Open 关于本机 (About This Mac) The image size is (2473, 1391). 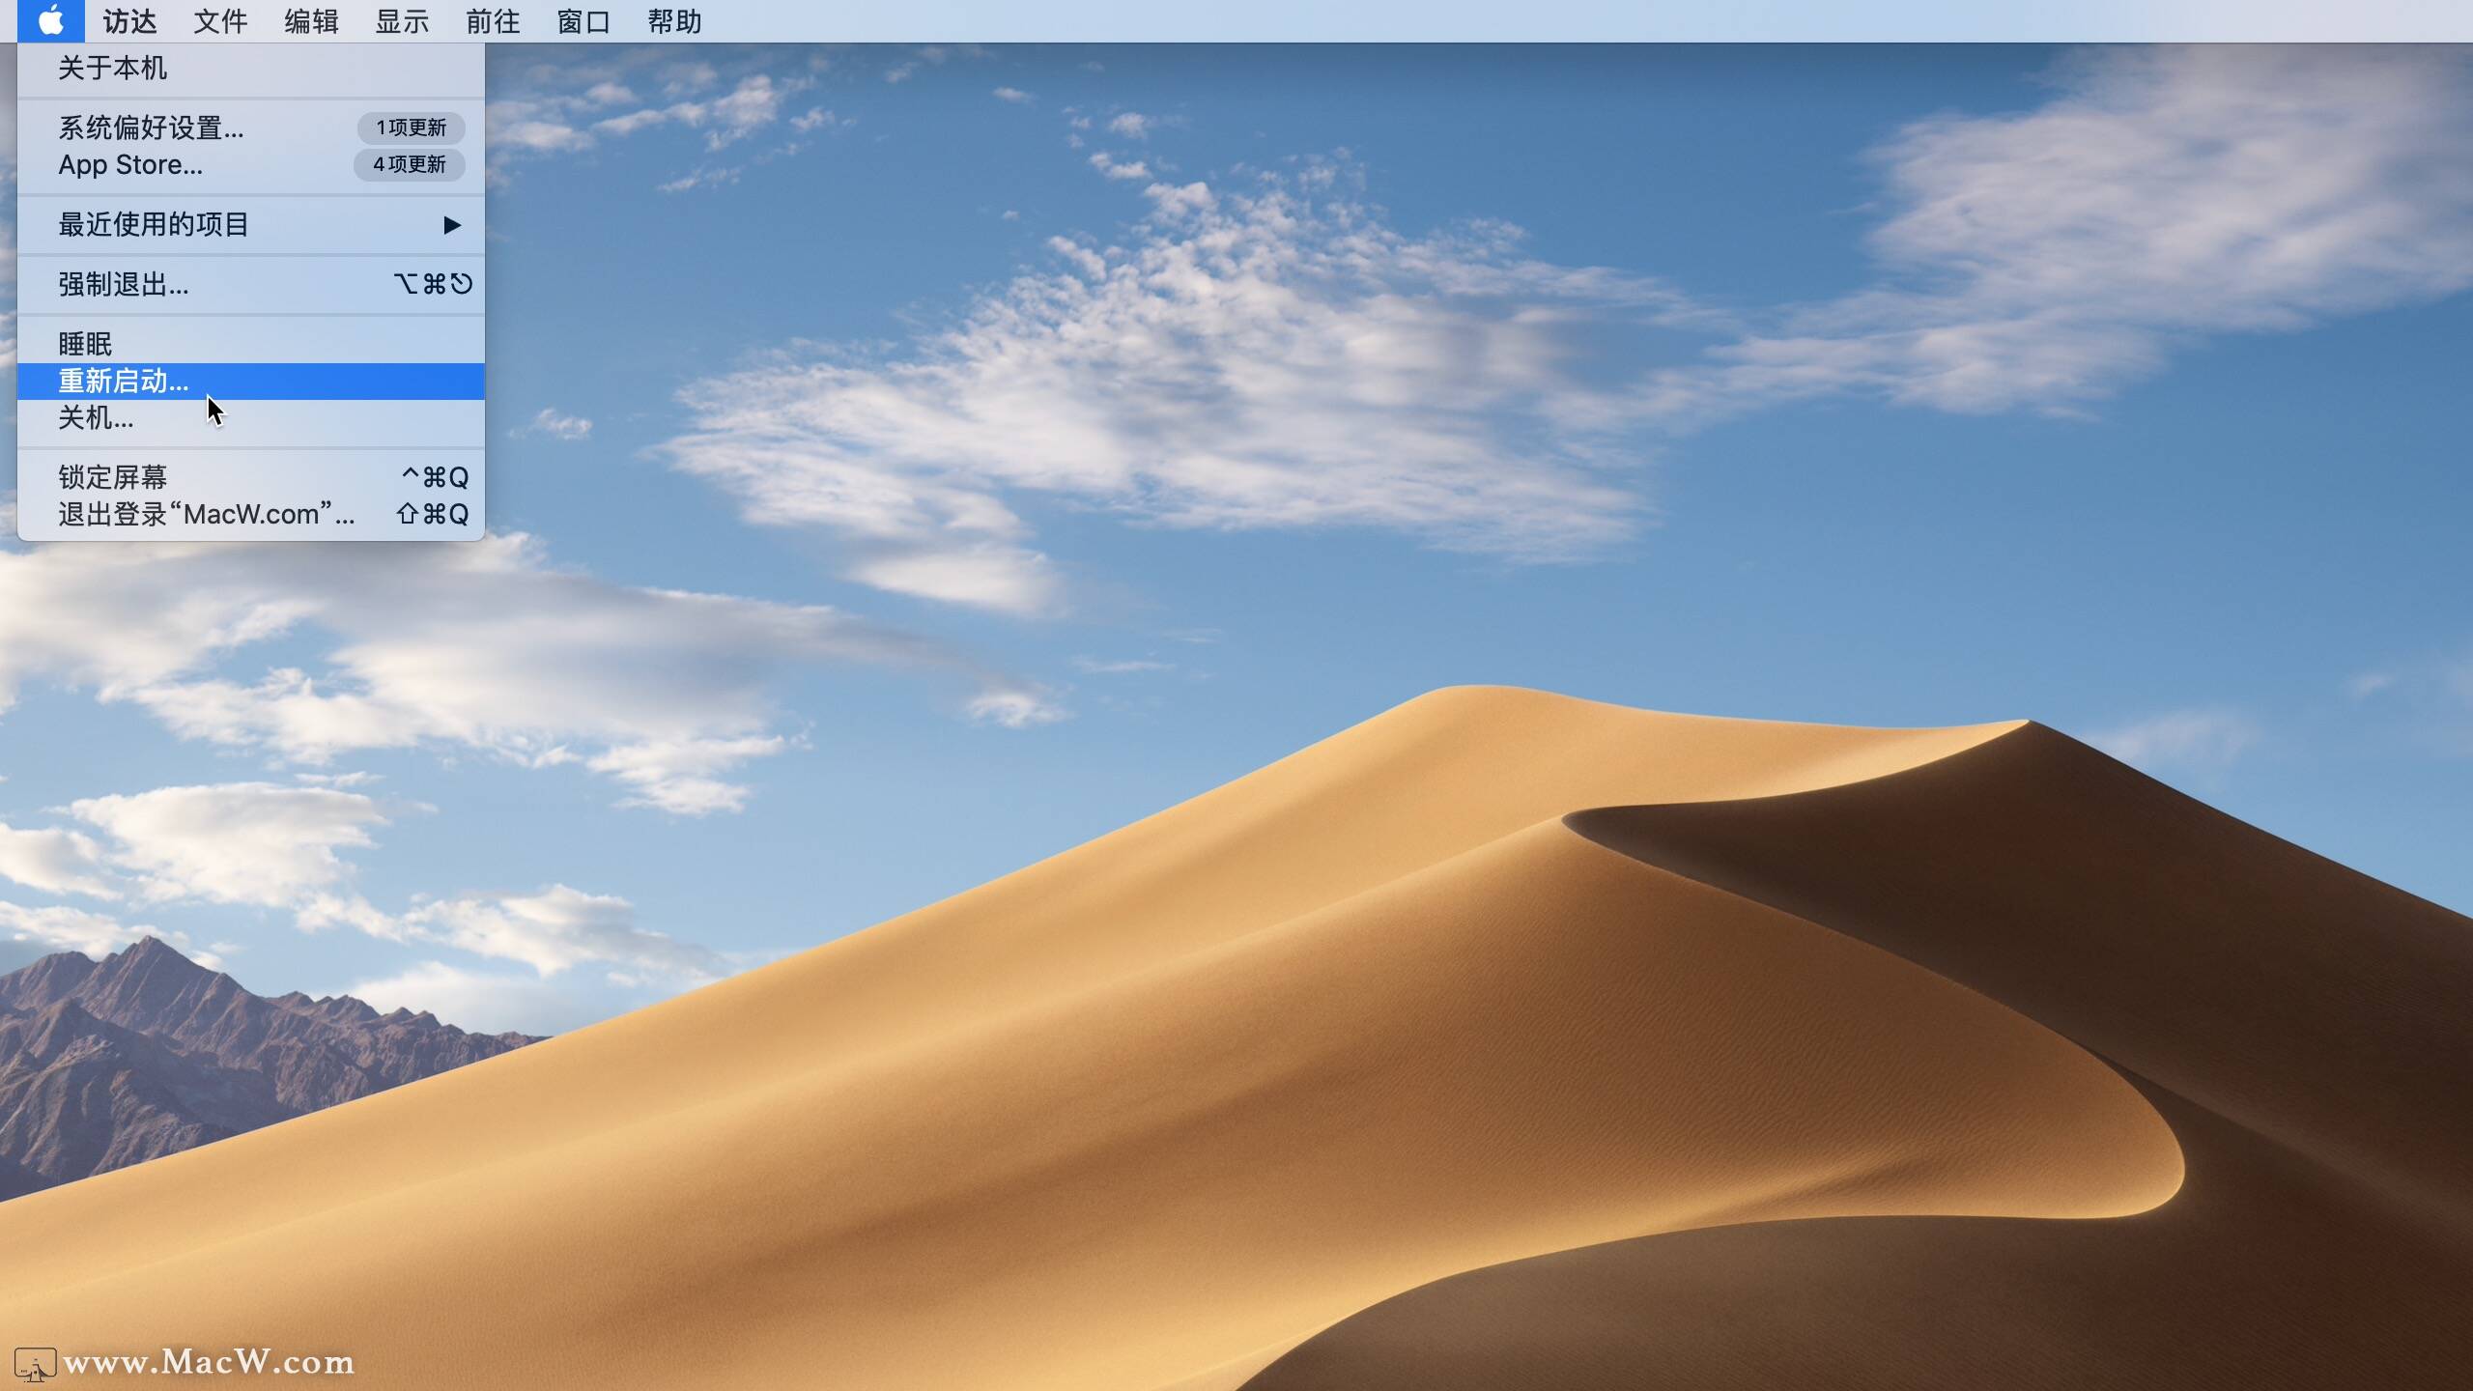coord(112,69)
